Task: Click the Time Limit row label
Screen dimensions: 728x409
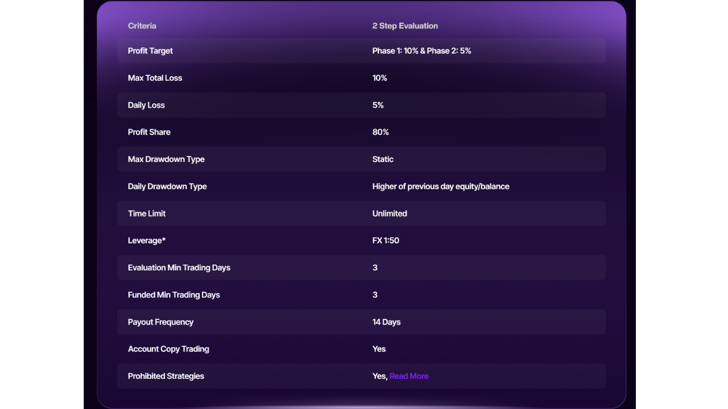Action: tap(147, 214)
